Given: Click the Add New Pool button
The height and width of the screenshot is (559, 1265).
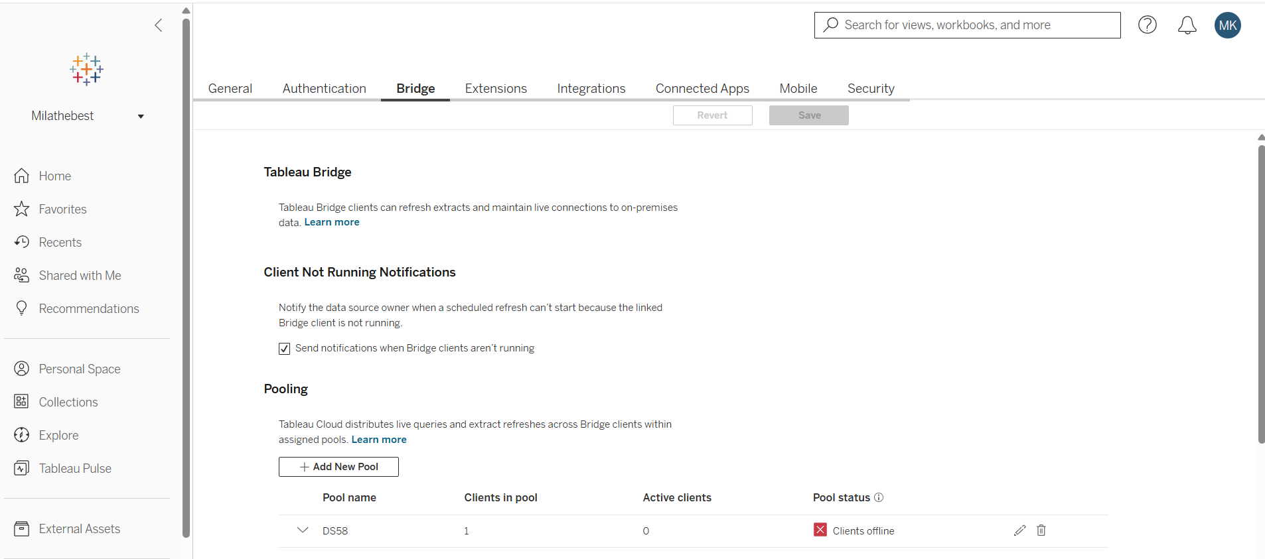Looking at the screenshot, I should pyautogui.click(x=338, y=467).
